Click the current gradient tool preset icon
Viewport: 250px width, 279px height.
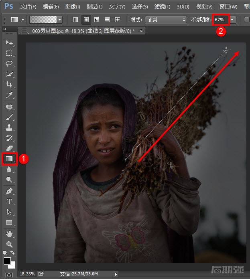[x=14, y=20]
